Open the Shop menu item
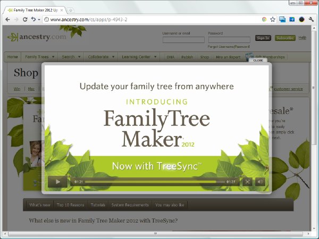Viewport: 319px width, 239px height. pyautogui.click(x=205, y=57)
